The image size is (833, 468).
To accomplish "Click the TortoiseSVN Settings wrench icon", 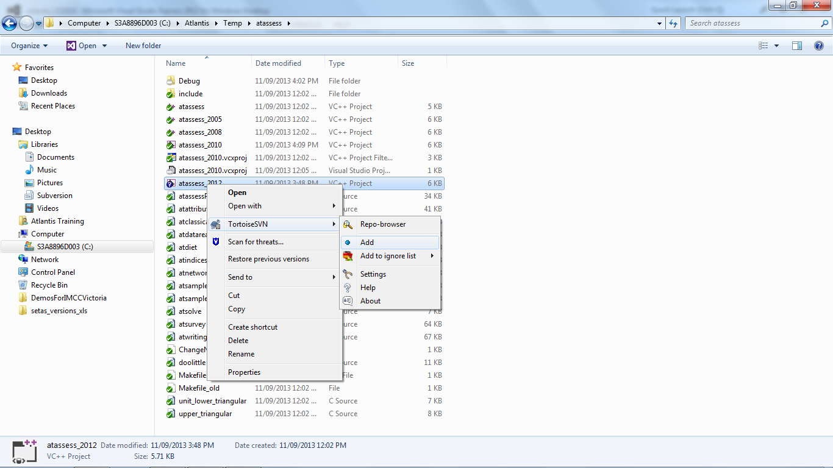I will click(348, 274).
